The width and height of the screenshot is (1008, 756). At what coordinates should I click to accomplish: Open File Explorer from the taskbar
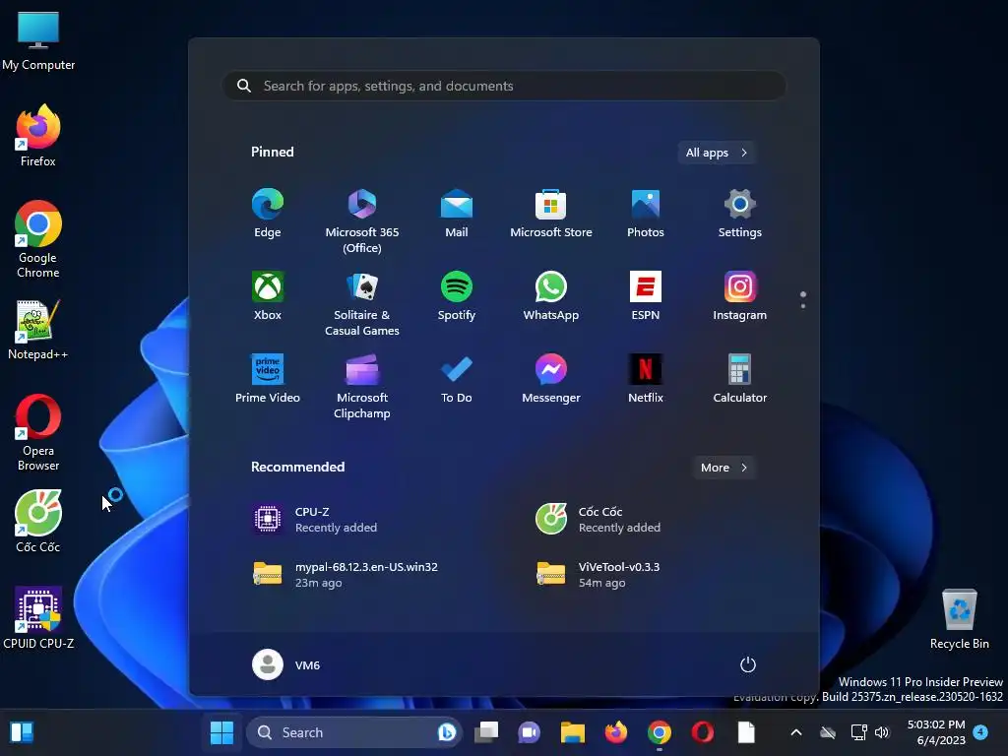pos(572,732)
